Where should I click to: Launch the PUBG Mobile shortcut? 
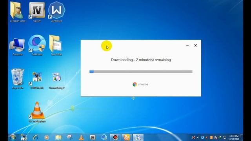(x=37, y=80)
